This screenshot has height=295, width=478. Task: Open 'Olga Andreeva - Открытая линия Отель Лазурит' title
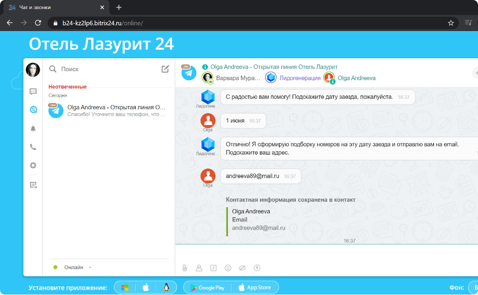[x=274, y=67]
